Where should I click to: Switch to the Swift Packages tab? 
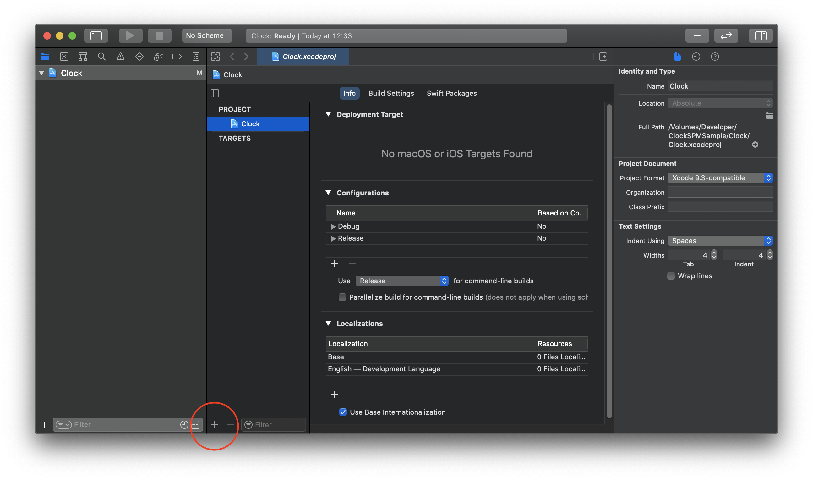pyautogui.click(x=451, y=93)
